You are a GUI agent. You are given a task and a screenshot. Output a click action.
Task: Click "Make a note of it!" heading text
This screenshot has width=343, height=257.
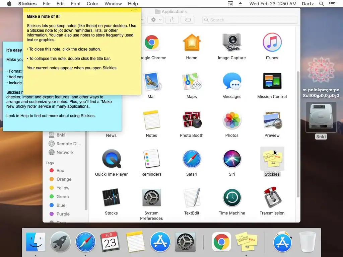coord(43,16)
